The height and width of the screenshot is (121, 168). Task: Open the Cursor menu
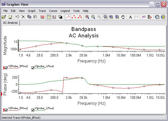tap(53, 11)
